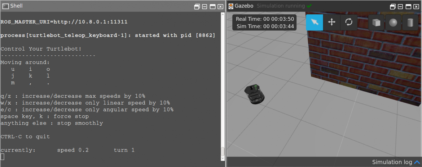Click the 'Simulation running' status text
This screenshot has width=422, height=167.
[x=281, y=6]
